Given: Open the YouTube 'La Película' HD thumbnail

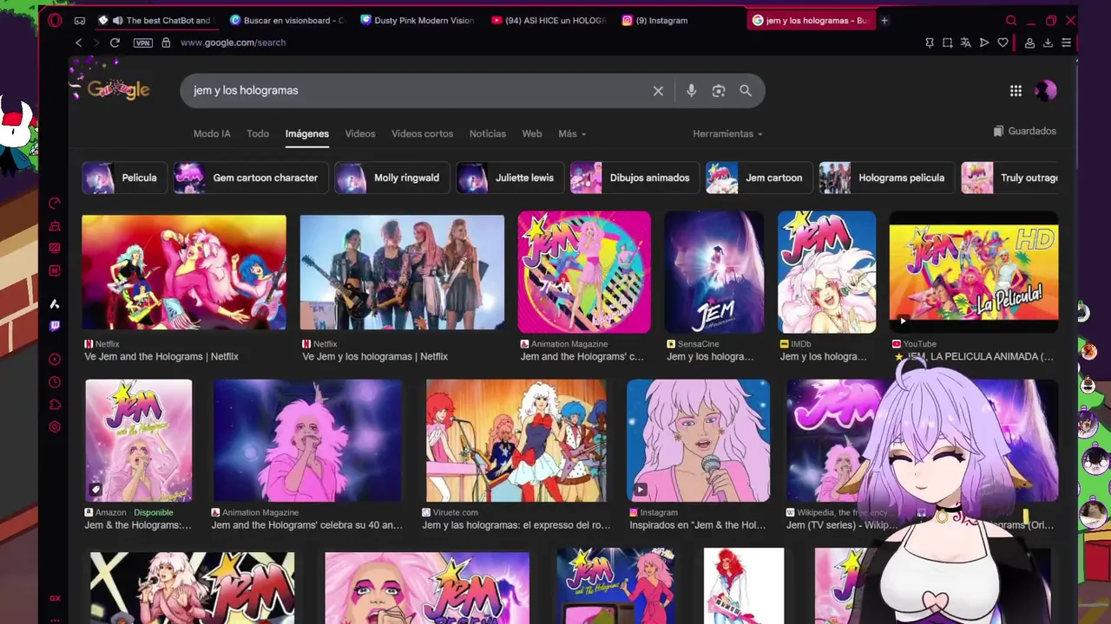Looking at the screenshot, I should 973,272.
